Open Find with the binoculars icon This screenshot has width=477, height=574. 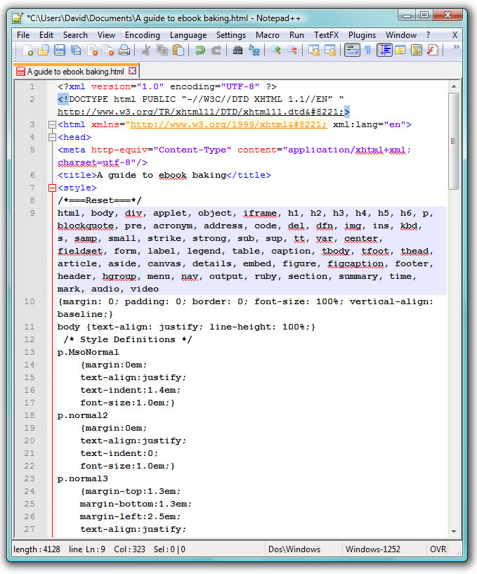[x=237, y=50]
